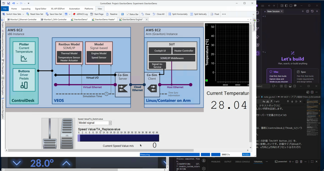The height and width of the screenshot is (171, 324).
Task: Open the document tab list dropdown arrow
Action: pos(248,20)
